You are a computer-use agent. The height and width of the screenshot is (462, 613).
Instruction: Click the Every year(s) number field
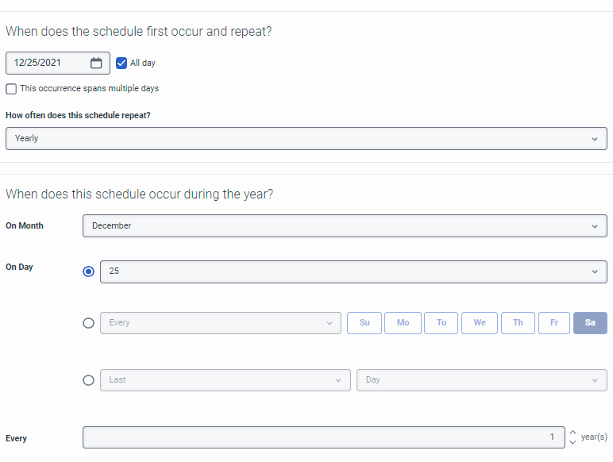pyautogui.click(x=323, y=437)
